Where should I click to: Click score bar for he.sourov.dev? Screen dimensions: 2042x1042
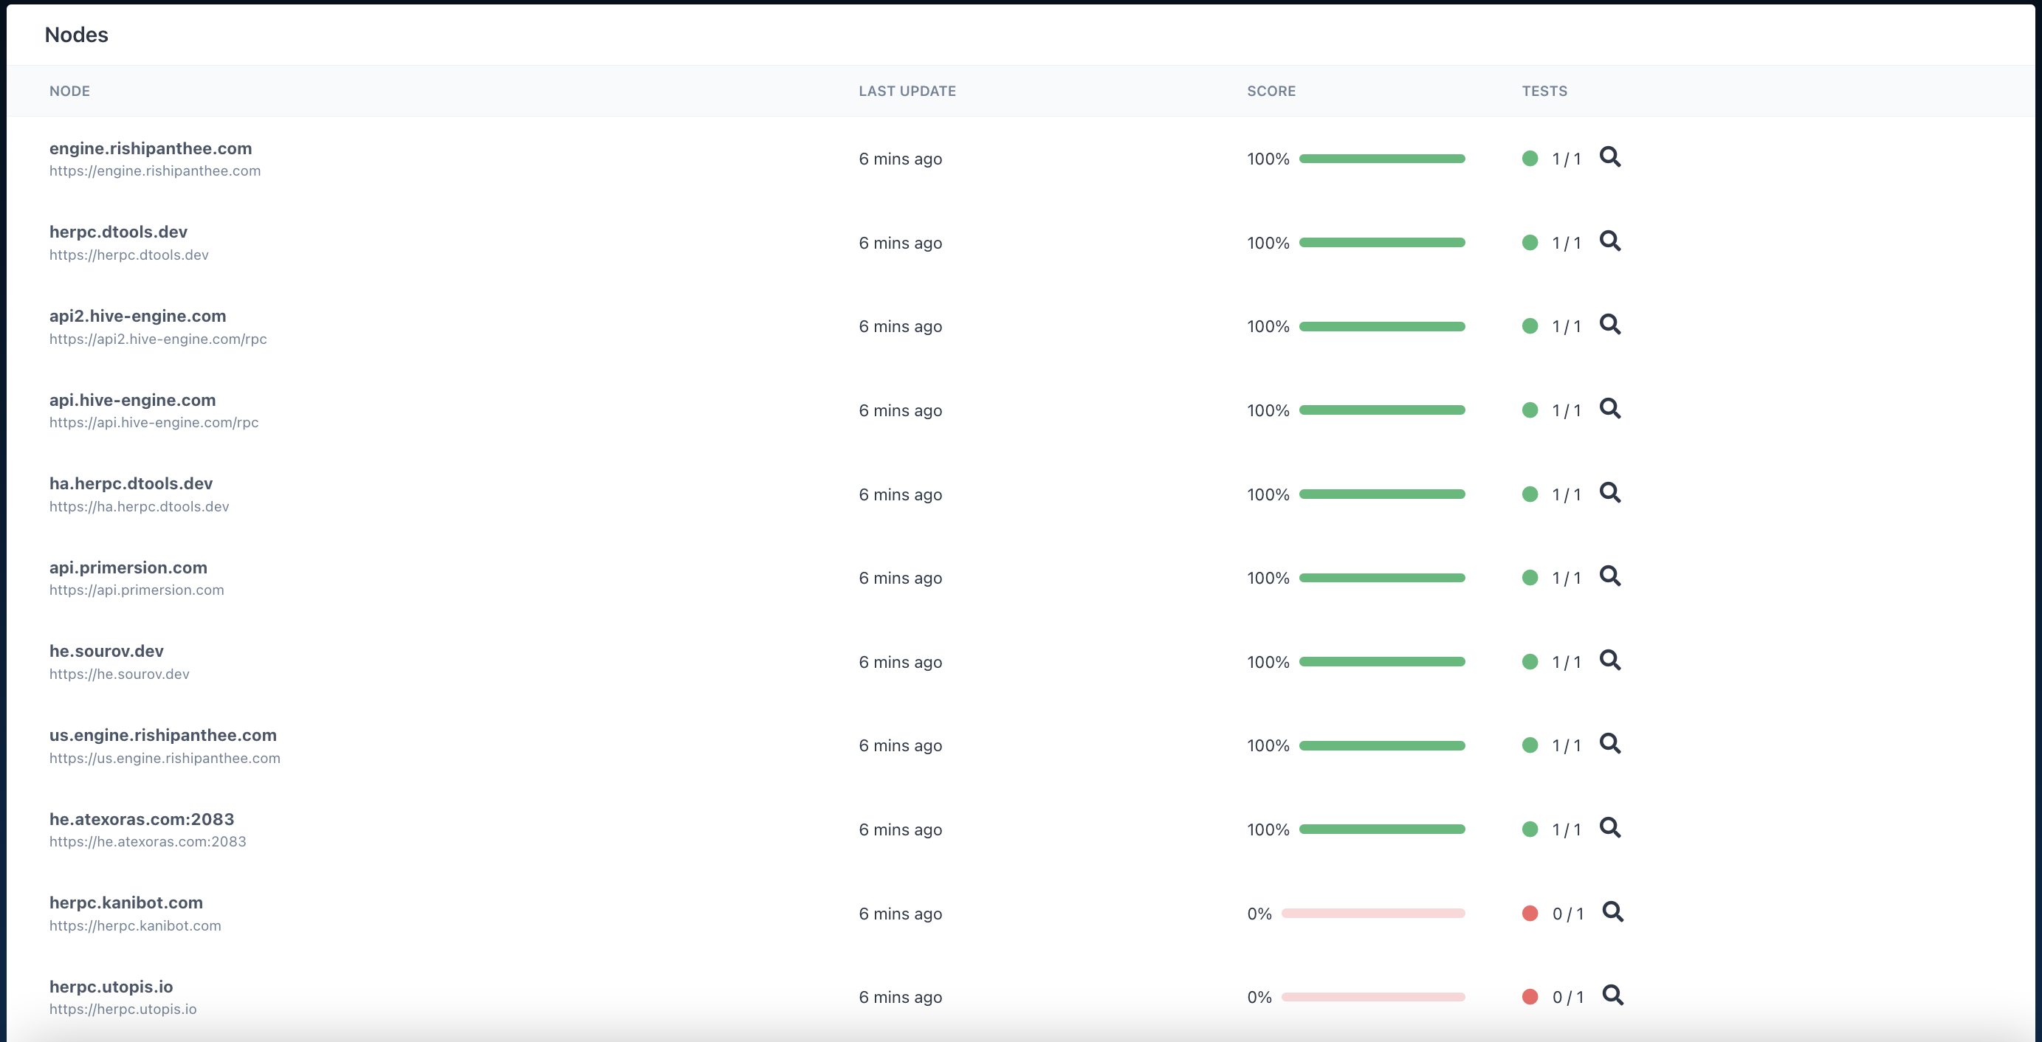point(1382,662)
